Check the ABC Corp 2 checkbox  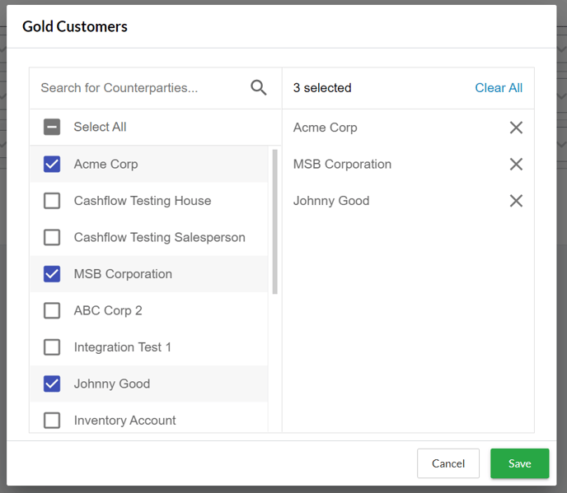click(52, 311)
